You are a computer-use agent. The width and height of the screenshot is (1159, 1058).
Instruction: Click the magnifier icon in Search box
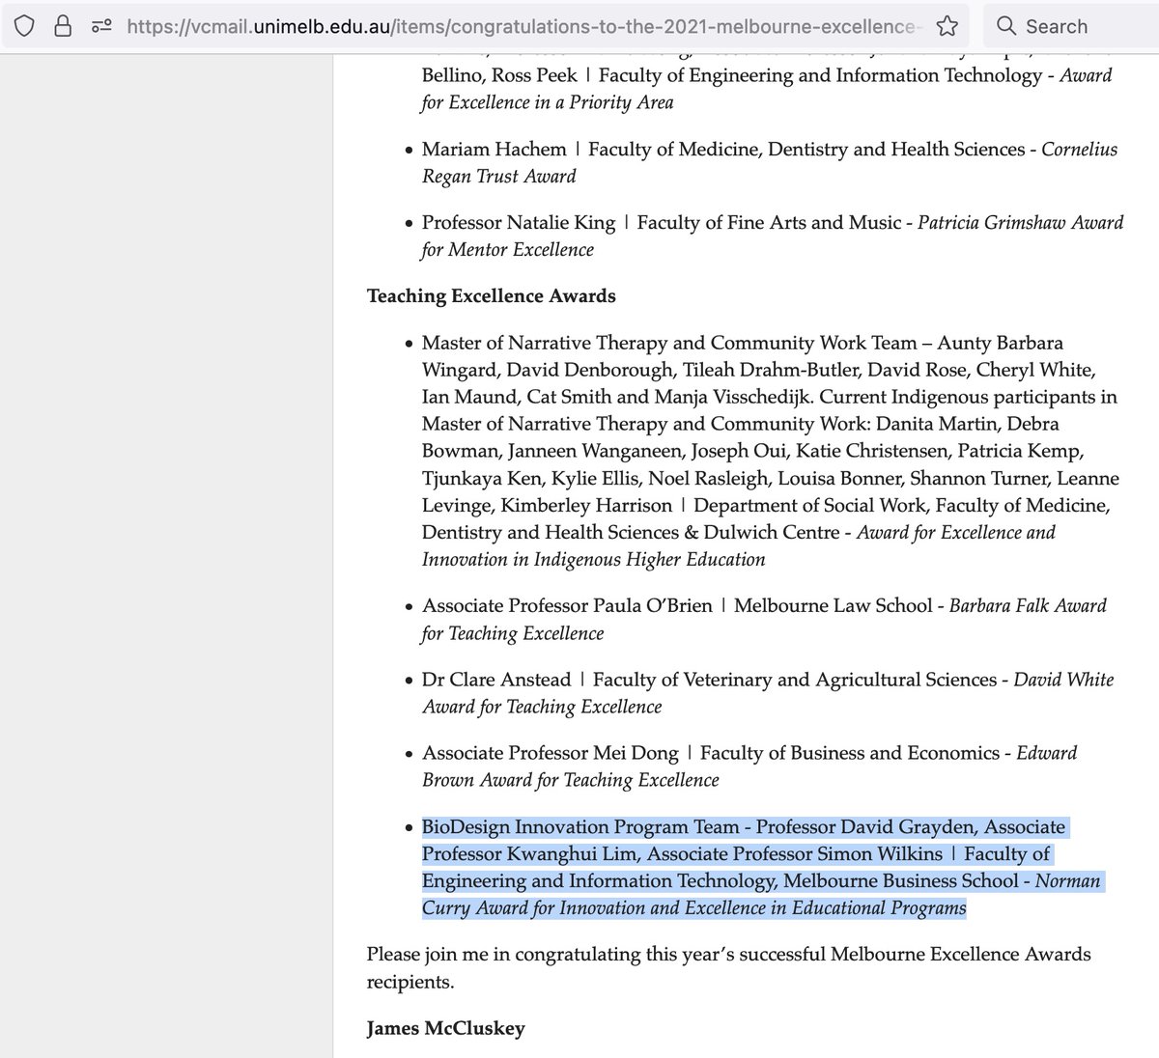tap(1005, 26)
